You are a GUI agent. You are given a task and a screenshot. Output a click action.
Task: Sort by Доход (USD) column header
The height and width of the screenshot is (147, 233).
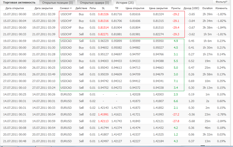(191, 8)
